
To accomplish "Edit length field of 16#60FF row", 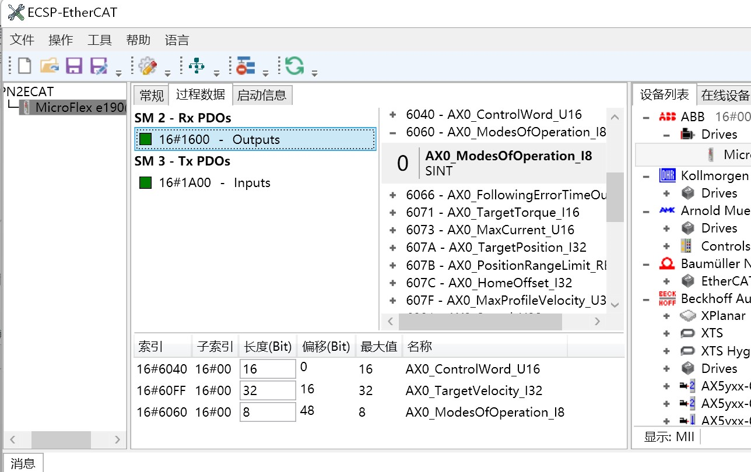I will [x=268, y=390].
